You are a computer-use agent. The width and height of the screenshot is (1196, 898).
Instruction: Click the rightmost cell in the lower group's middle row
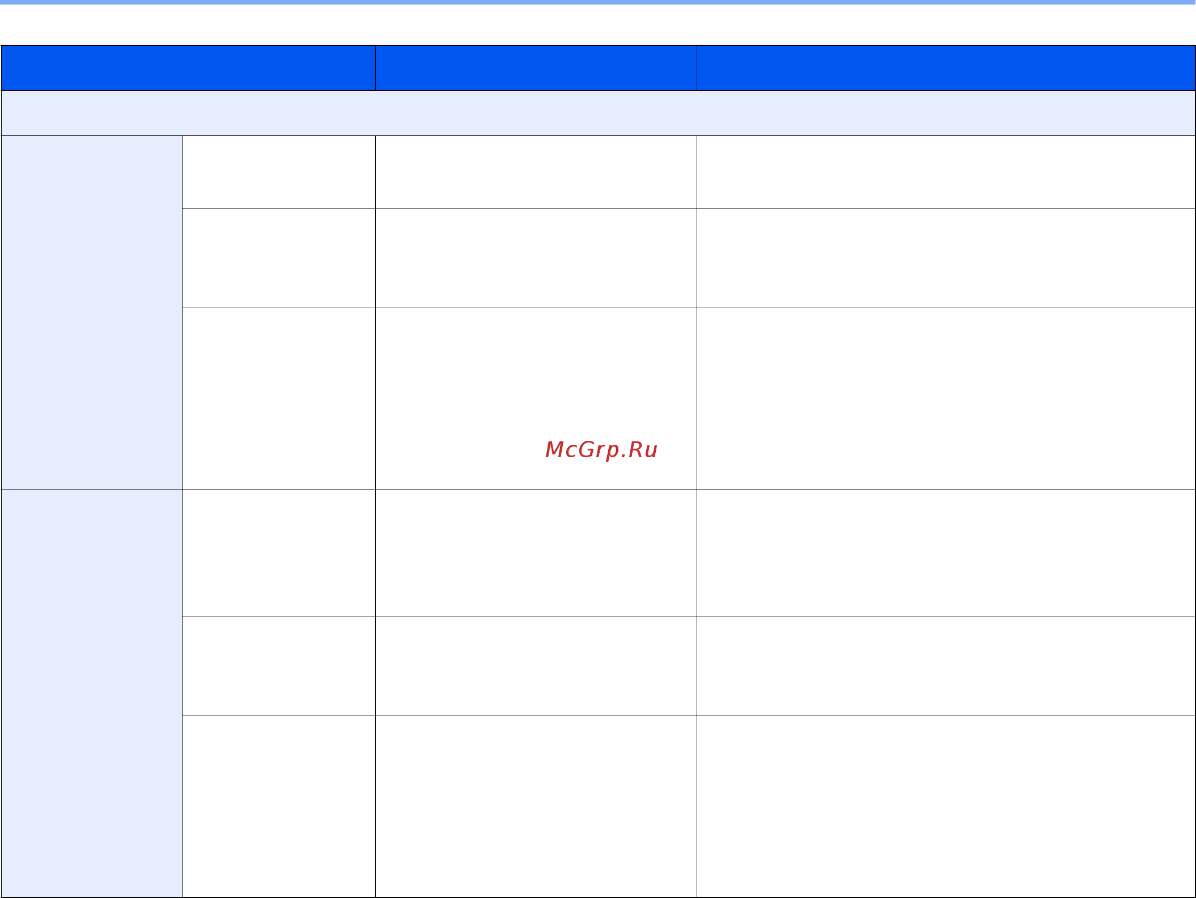pos(945,666)
